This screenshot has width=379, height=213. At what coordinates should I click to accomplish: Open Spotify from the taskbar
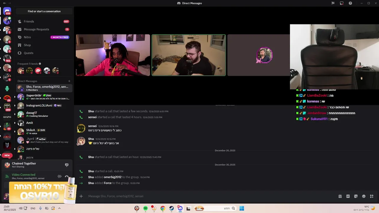tap(145, 208)
